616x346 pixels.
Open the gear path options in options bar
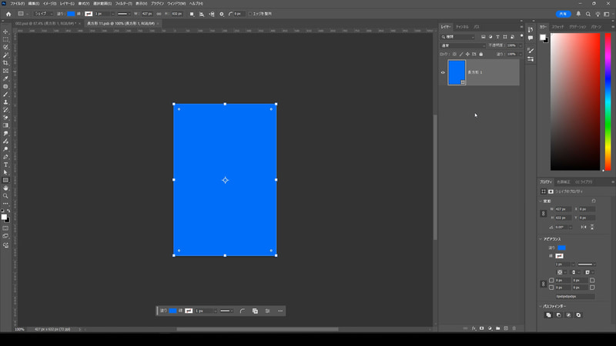pos(222,14)
